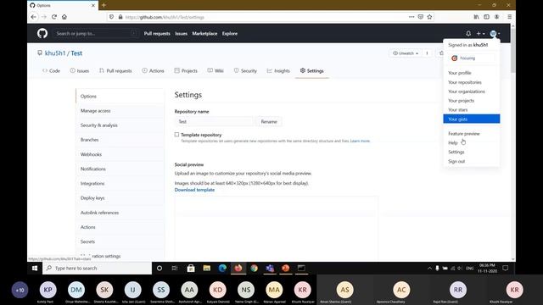The width and height of the screenshot is (543, 305).
Task: Open khu5h1 owner link
Action: click(x=55, y=53)
